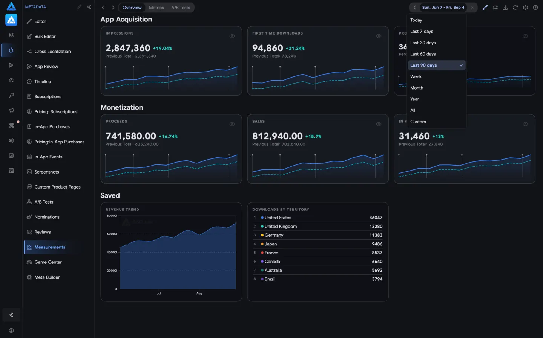Screen dimensions: 543x338
Task: Toggle visibility eye on Impressions card
Action: (x=232, y=36)
